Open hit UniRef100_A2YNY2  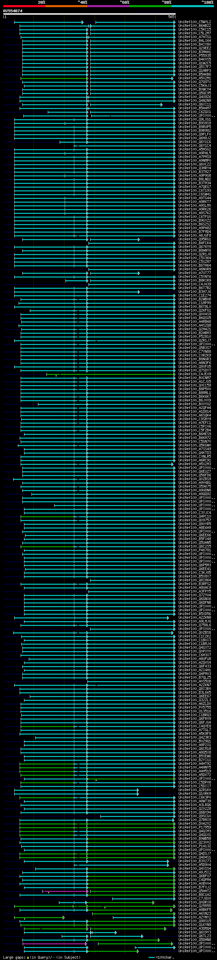click(x=195, y=917)
